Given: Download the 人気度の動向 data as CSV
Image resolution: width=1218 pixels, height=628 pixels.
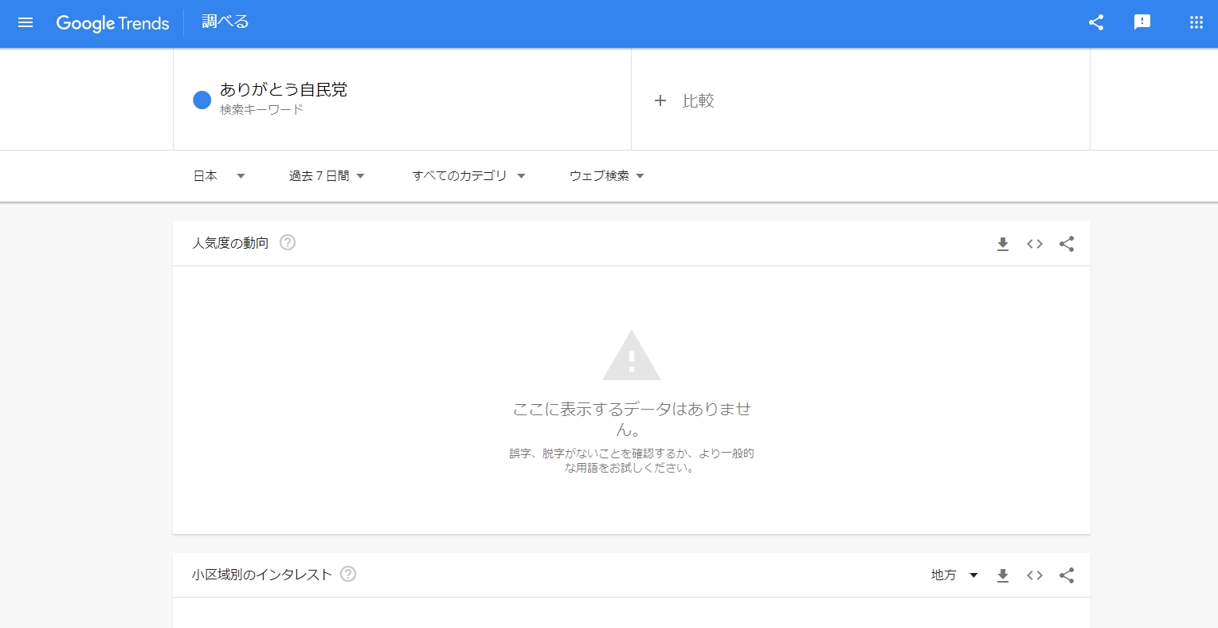Looking at the screenshot, I should [x=1003, y=244].
